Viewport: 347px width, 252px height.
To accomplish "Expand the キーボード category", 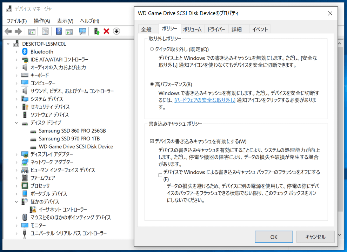I will pos(16,75).
